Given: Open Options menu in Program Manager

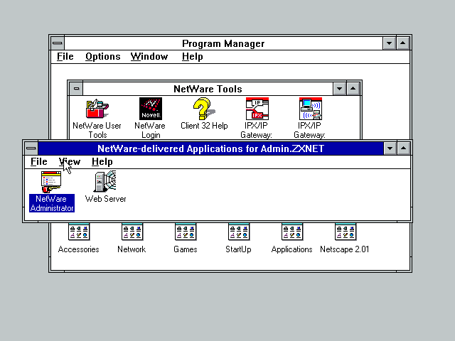Looking at the screenshot, I should click(102, 57).
